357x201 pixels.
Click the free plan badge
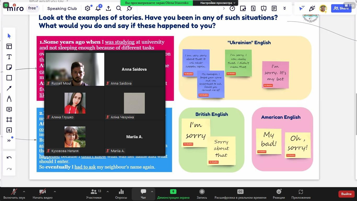click(x=33, y=8)
